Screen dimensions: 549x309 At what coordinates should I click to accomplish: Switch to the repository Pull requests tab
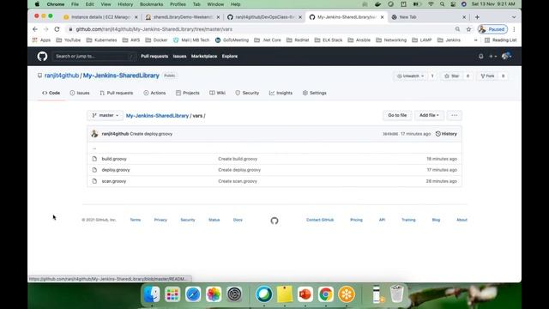coord(117,93)
